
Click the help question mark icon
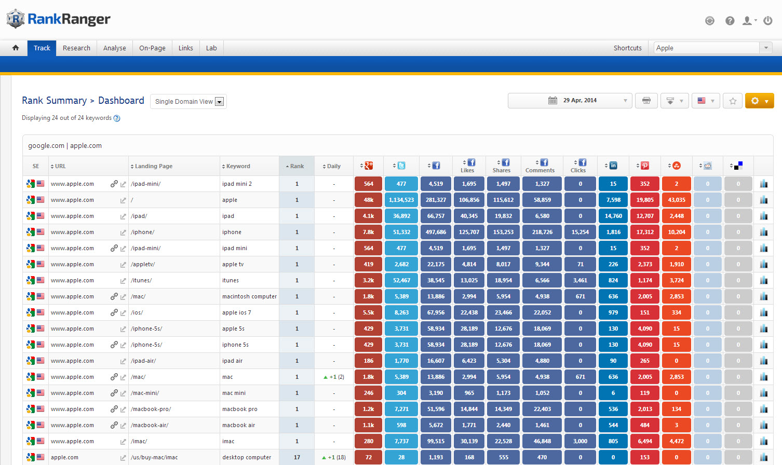point(730,21)
